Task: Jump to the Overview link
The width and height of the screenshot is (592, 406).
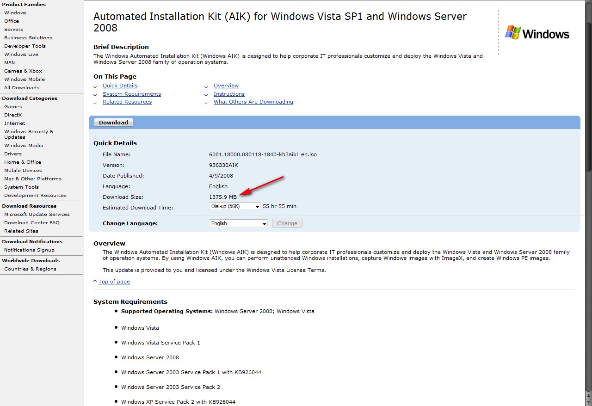Action: click(x=226, y=86)
